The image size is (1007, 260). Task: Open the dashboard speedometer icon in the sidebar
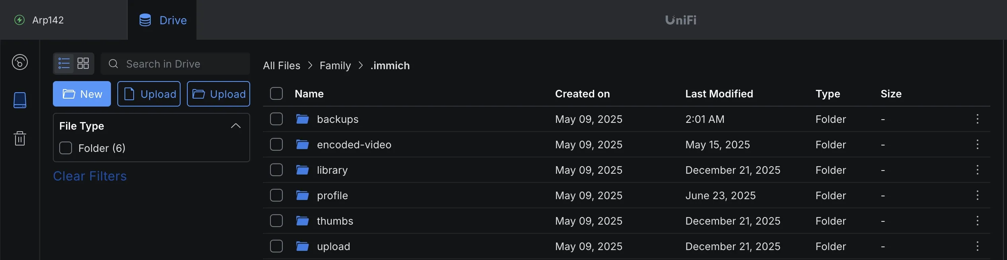(x=20, y=62)
